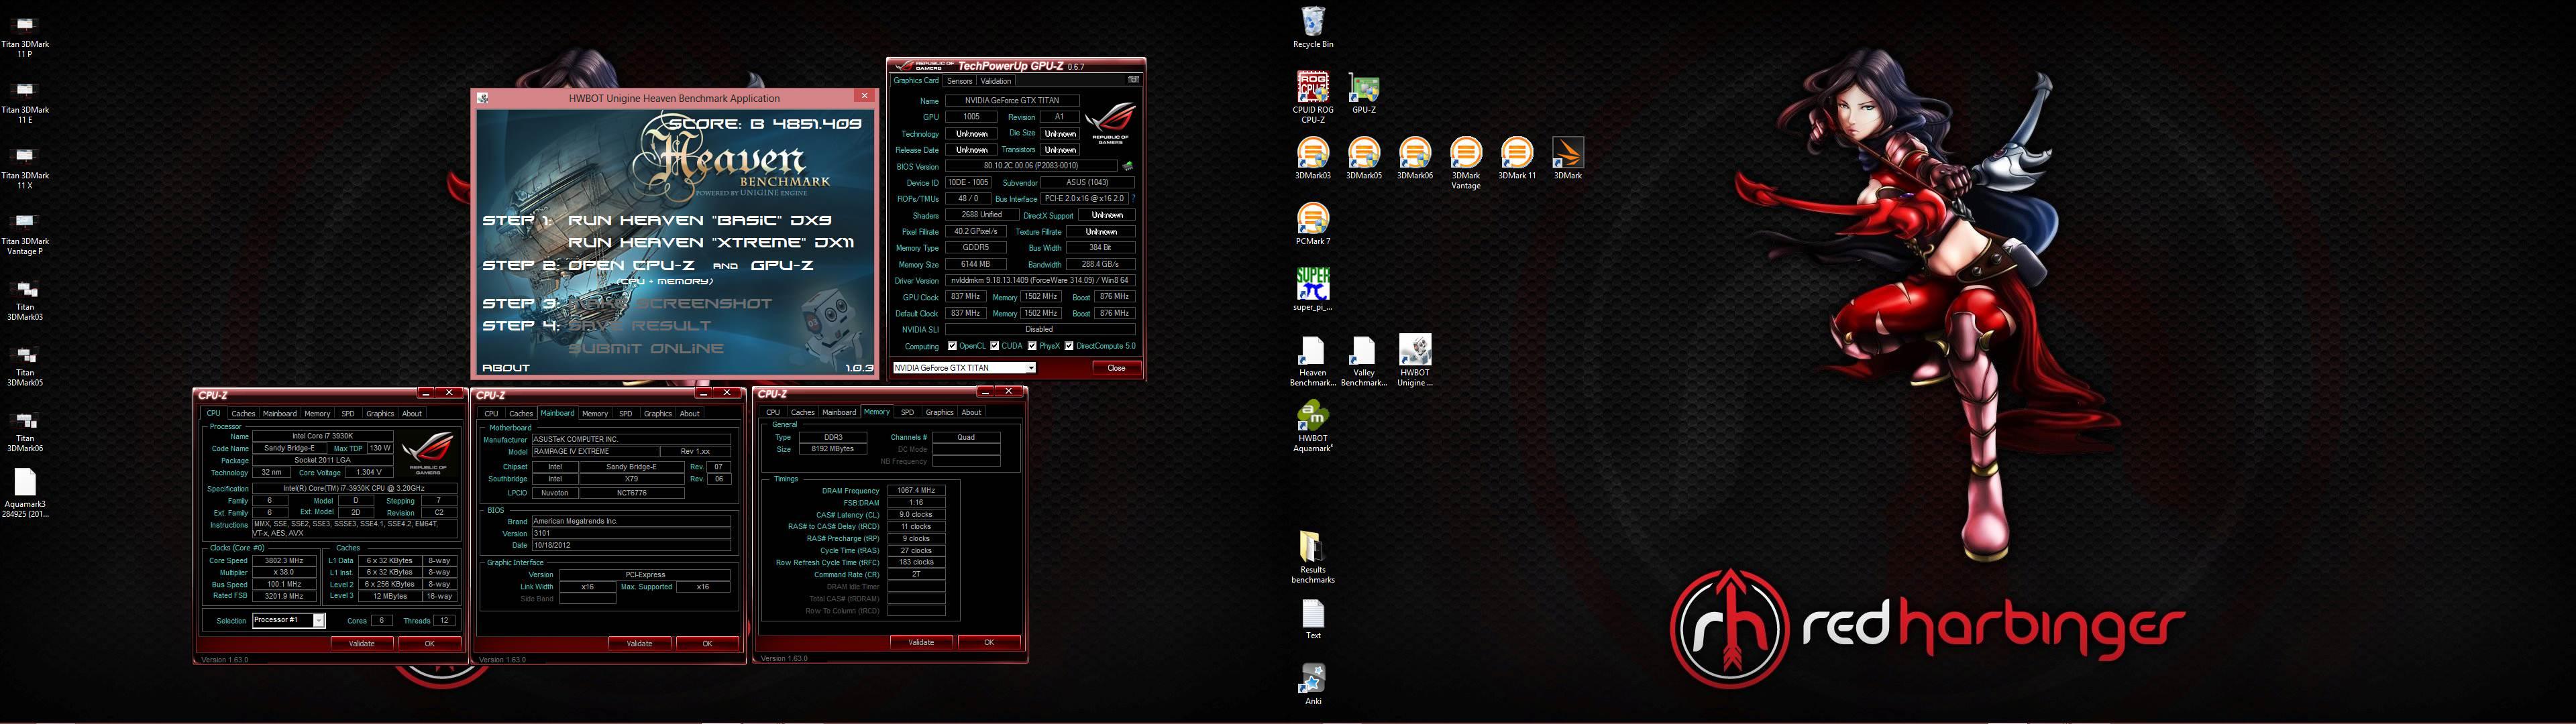Screen dimensions: 2576x724
Task: Select Titan 3DMark03 screenshot file
Action: (x=25, y=300)
